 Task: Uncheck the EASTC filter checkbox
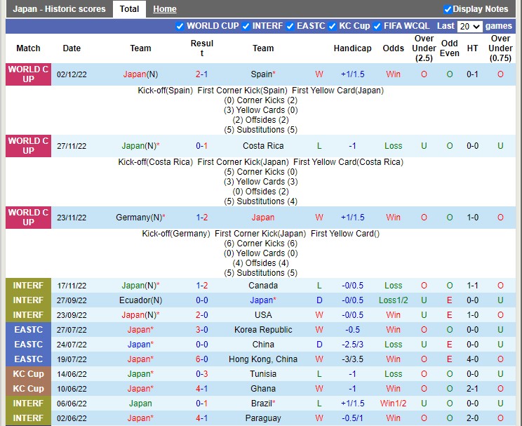[x=290, y=26]
